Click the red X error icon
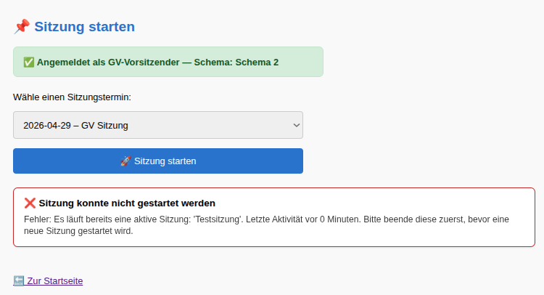 [30, 203]
